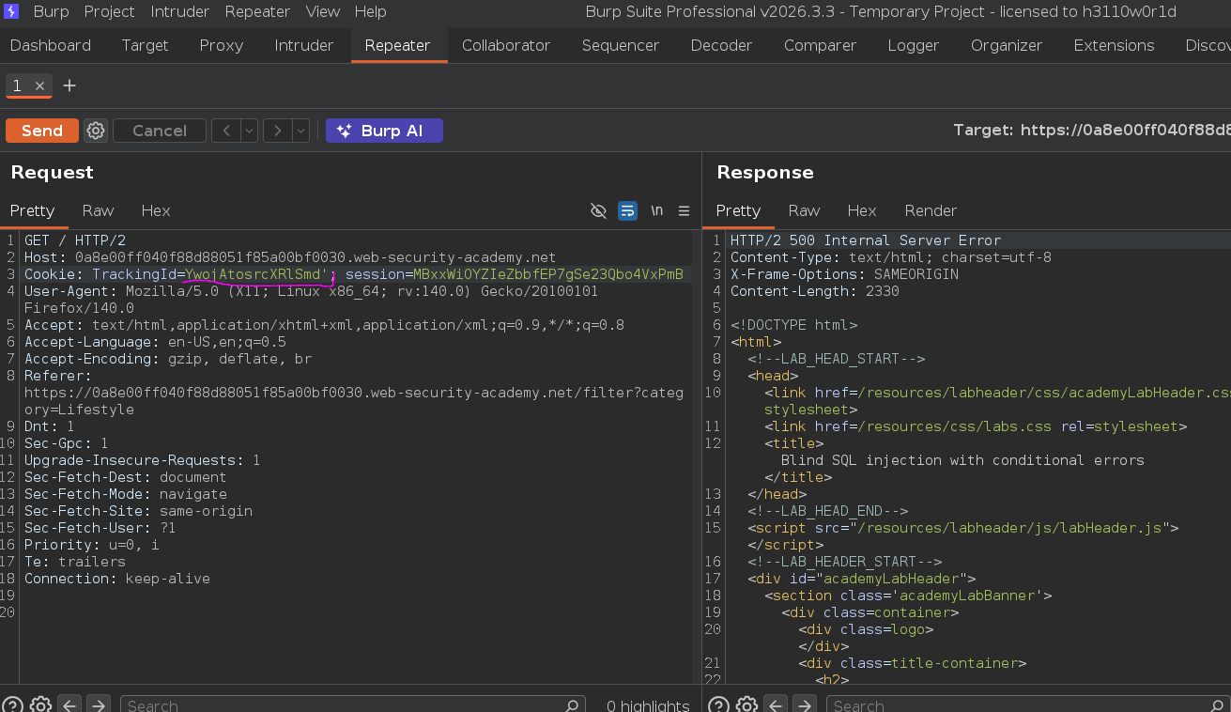The width and height of the screenshot is (1231, 712).
Task: Open Request panel hamburger menu
Action: (685, 210)
